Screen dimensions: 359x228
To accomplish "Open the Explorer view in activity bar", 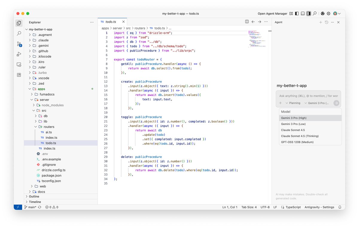I will (x=19, y=23).
